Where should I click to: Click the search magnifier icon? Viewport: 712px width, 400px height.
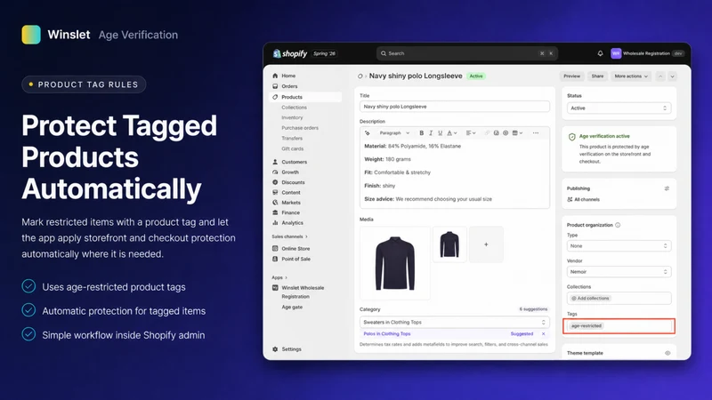[384, 53]
